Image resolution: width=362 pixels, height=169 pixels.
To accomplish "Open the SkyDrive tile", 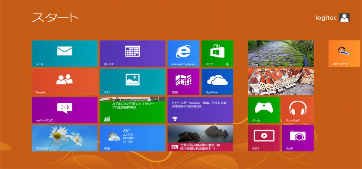I will (217, 82).
